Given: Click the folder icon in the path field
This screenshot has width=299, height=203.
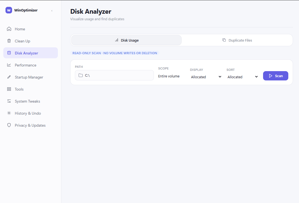Looking at the screenshot, I should click(x=81, y=75).
